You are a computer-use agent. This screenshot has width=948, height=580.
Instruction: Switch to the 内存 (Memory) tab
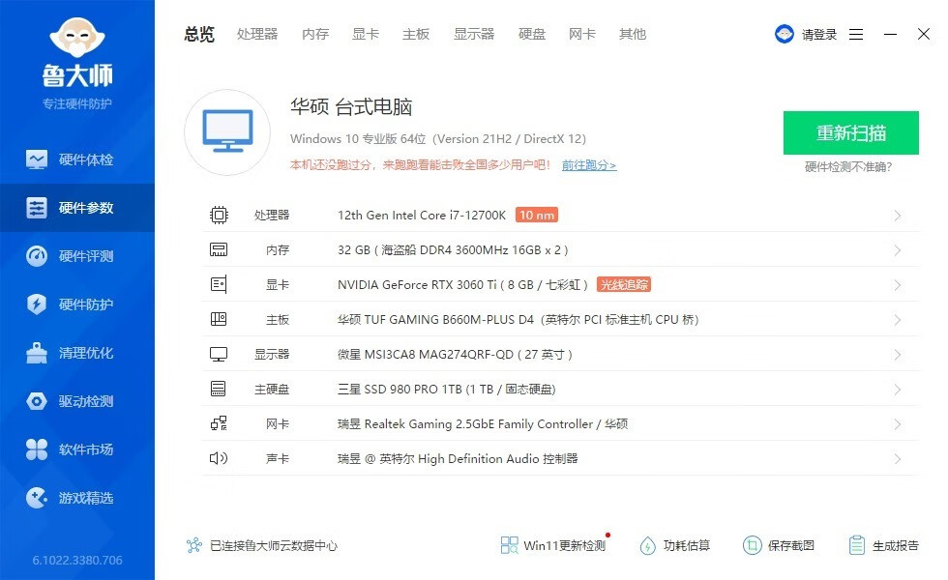[314, 34]
